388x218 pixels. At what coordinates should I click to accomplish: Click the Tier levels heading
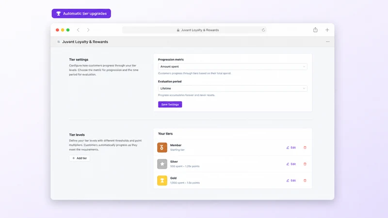(77, 135)
